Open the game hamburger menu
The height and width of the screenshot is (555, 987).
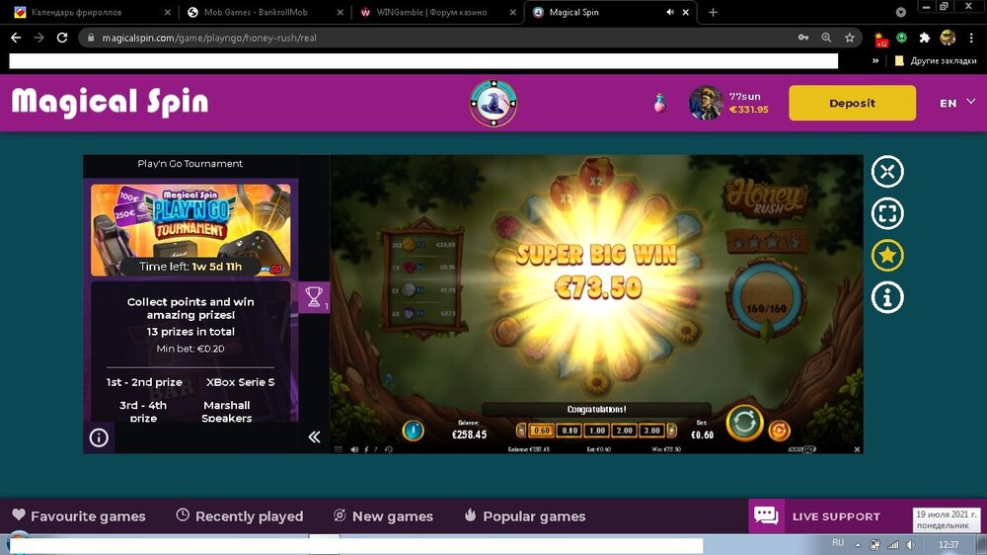[x=339, y=449]
